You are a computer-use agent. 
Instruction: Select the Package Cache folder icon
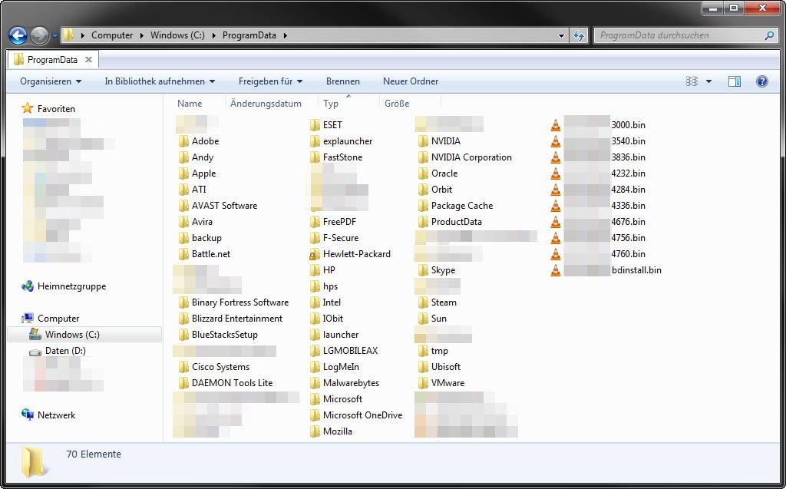pos(423,206)
